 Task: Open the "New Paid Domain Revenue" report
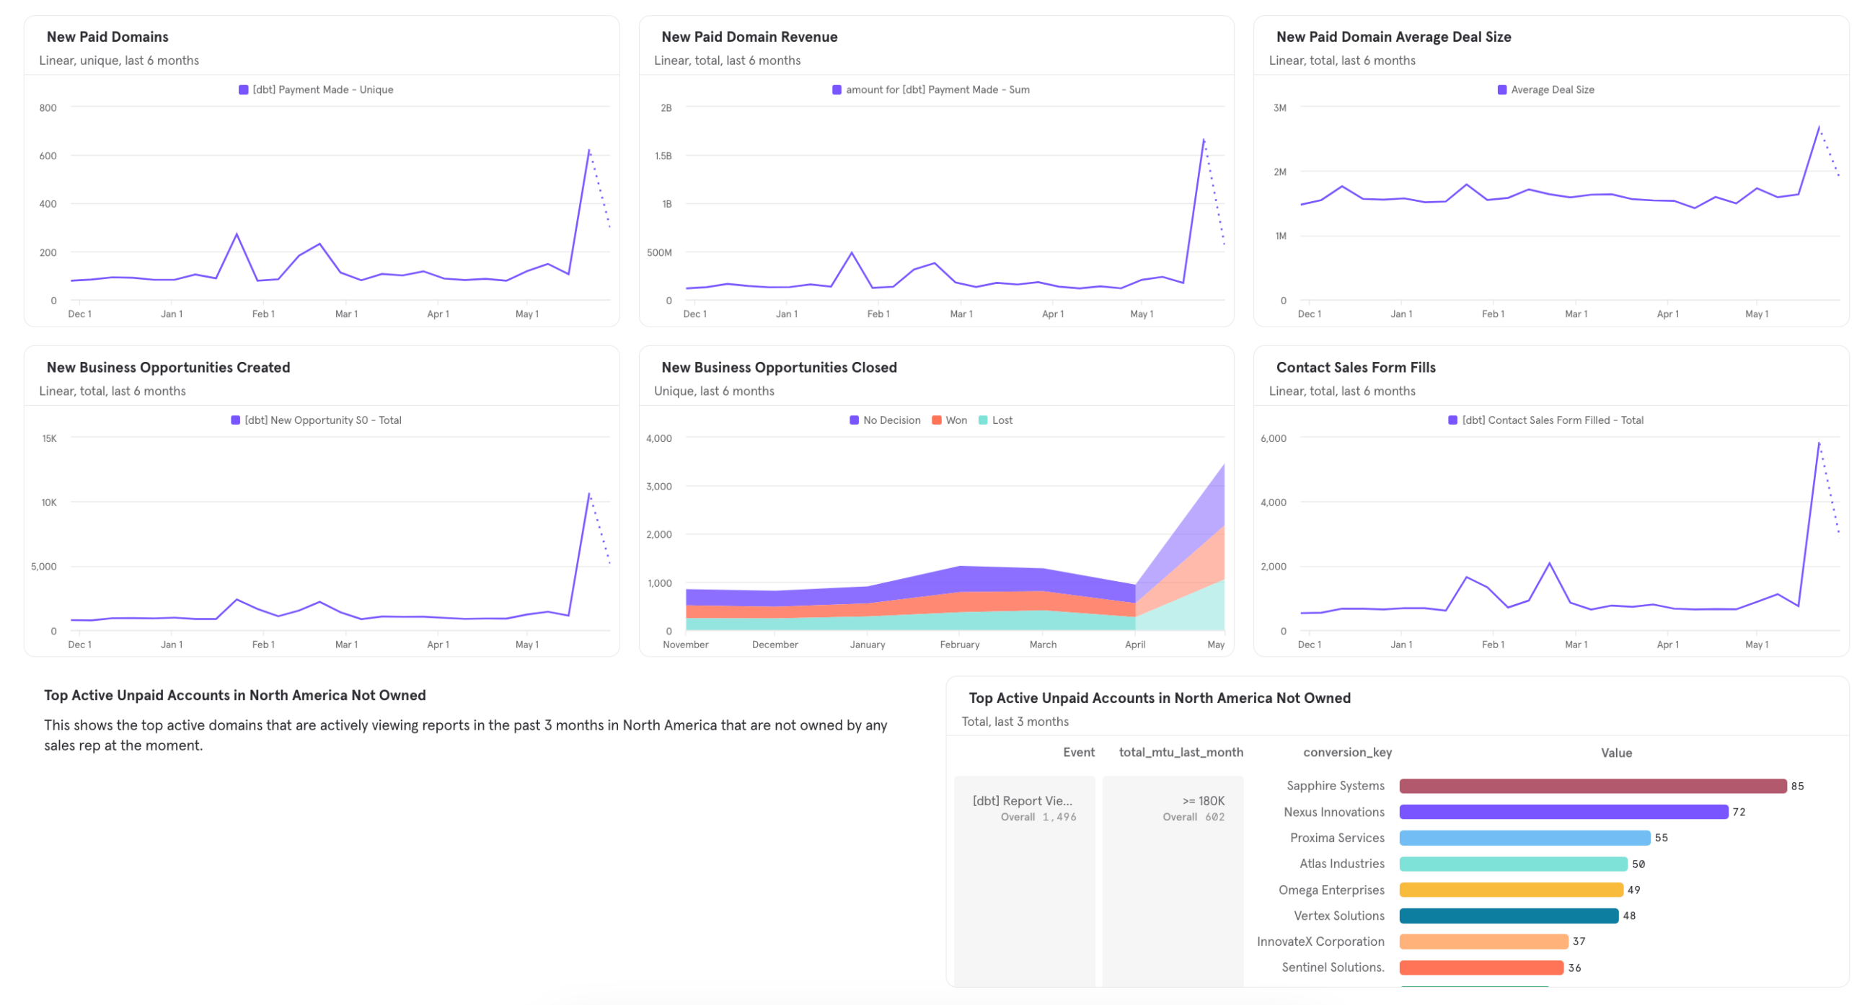(749, 36)
